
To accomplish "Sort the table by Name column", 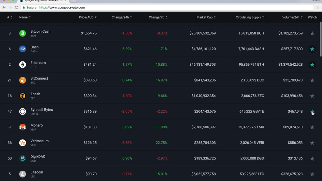I will [x=25, y=17].
